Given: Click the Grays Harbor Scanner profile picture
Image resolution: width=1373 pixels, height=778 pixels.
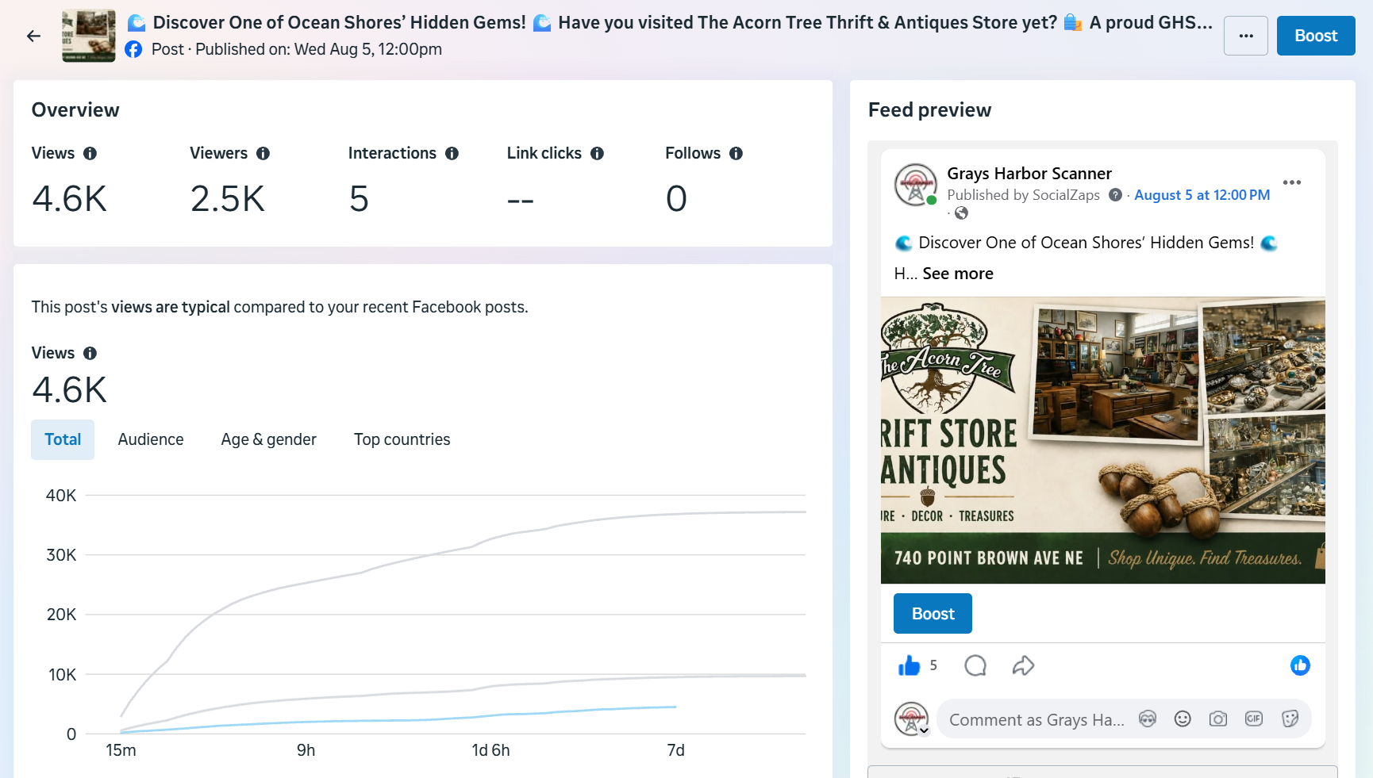Looking at the screenshot, I should tap(916, 185).
